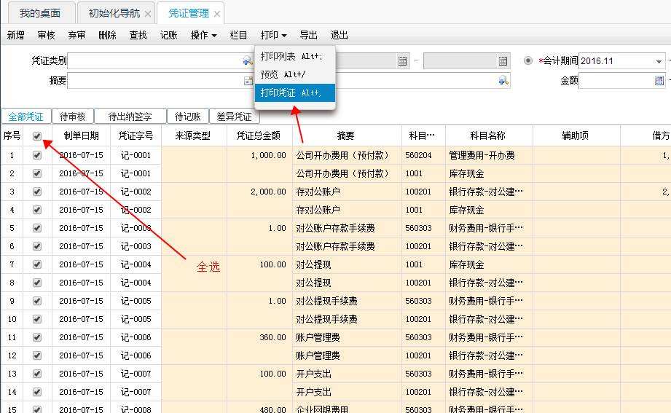This screenshot has width=671, height=413.
Task: Show the 全部凭证 filter tab
Action: (x=25, y=117)
